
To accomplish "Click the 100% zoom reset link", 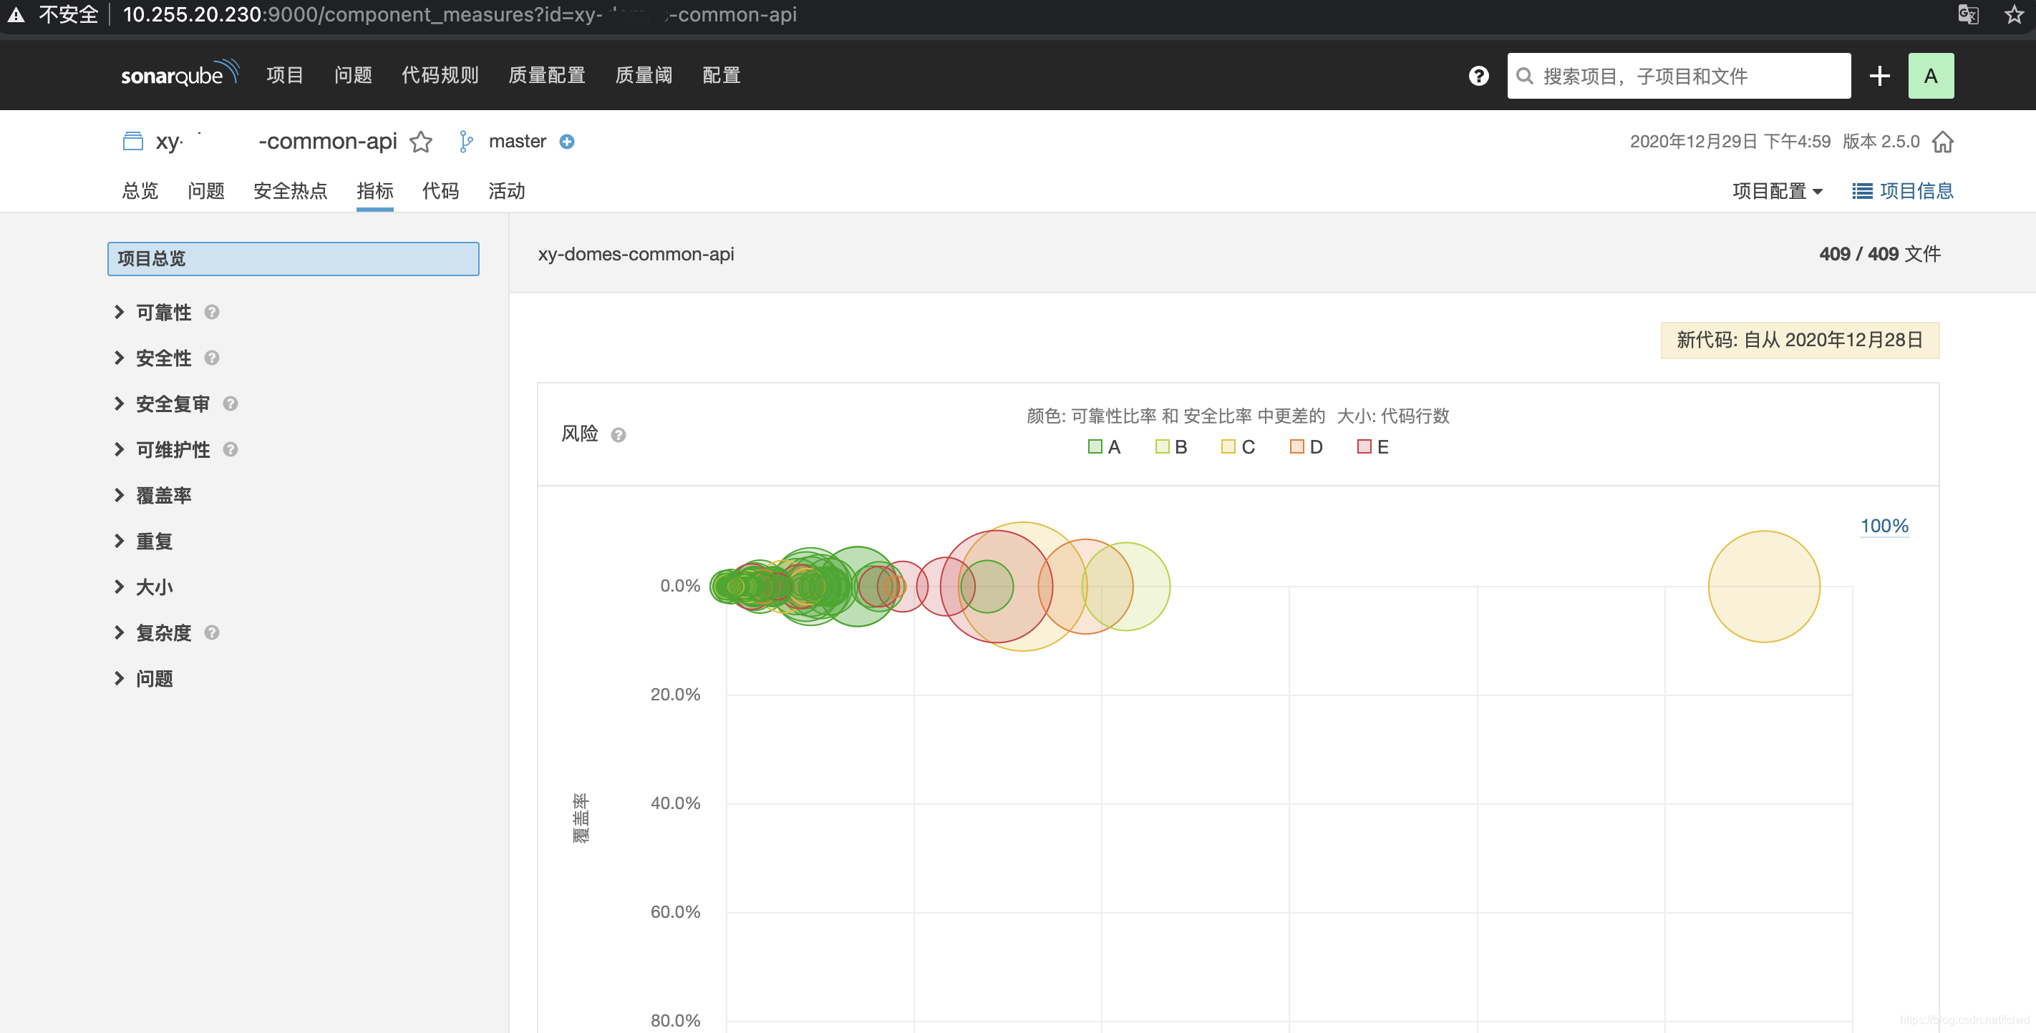I will click(1884, 526).
